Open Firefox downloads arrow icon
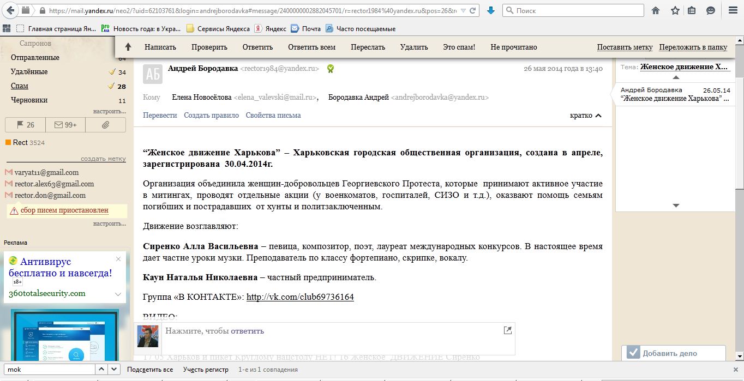 pyautogui.click(x=490, y=10)
